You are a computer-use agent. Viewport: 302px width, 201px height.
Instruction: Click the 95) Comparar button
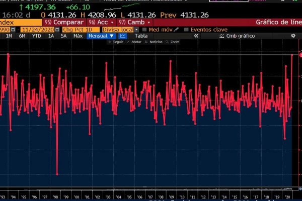click(x=64, y=22)
